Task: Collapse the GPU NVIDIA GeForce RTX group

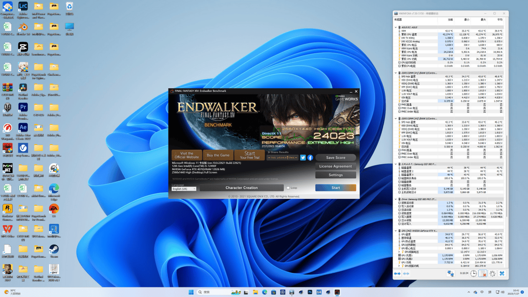Action: pos(396,231)
